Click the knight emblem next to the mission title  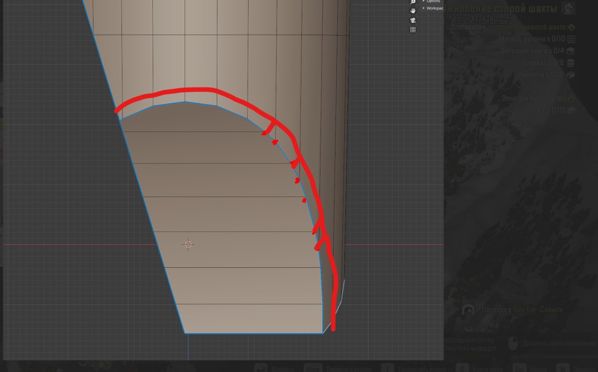pyautogui.click(x=568, y=8)
